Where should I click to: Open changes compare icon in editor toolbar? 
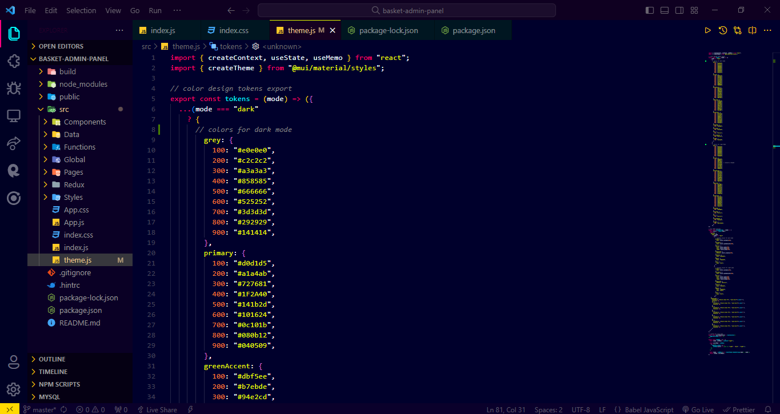pyautogui.click(x=738, y=30)
